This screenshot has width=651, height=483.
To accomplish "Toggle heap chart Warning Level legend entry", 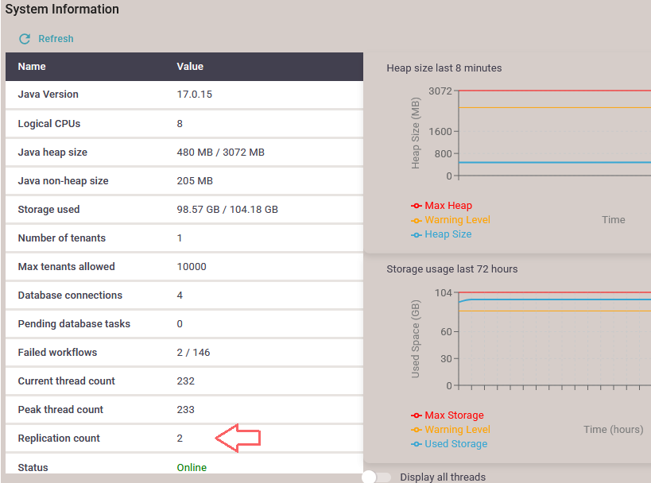I will click(x=451, y=220).
